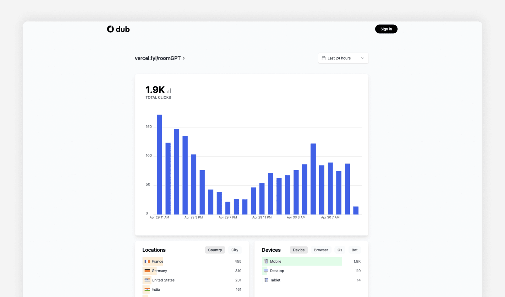Click the Tablet icon in Devices
Viewport: 505px width, 297px height.
pos(266,280)
